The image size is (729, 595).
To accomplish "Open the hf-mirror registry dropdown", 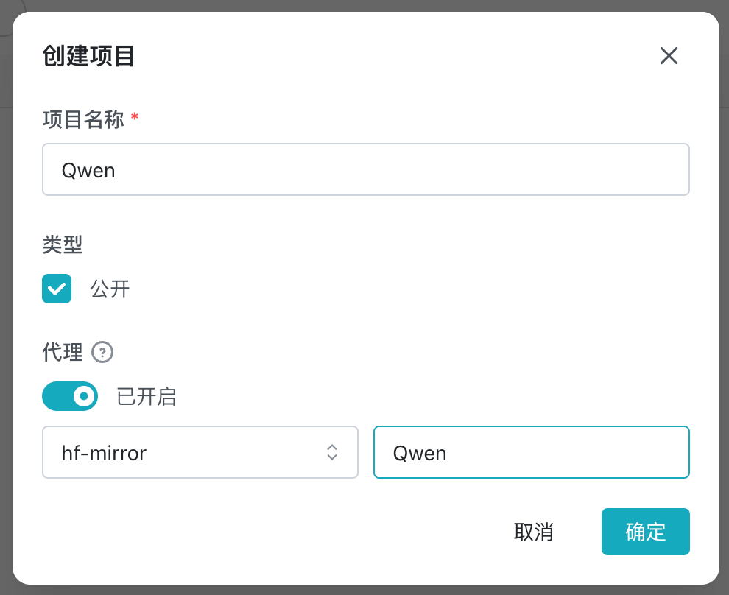I will 200,452.
